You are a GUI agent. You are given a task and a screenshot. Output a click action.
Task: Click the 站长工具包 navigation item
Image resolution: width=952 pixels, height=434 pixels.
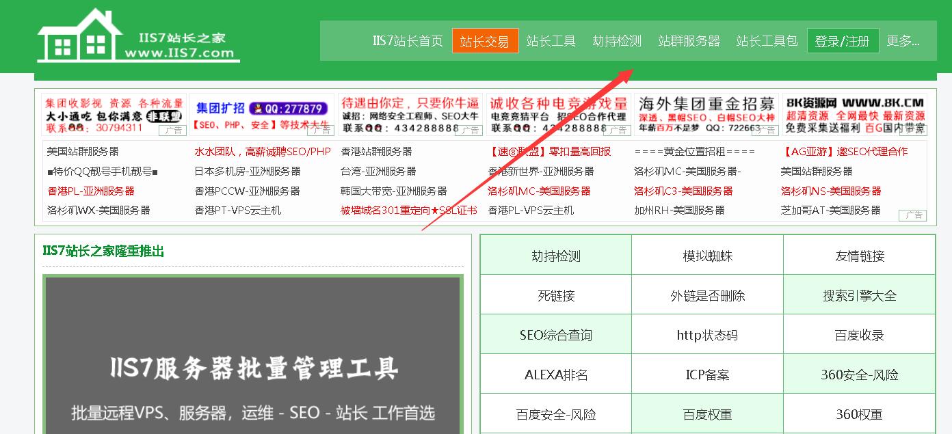(767, 41)
